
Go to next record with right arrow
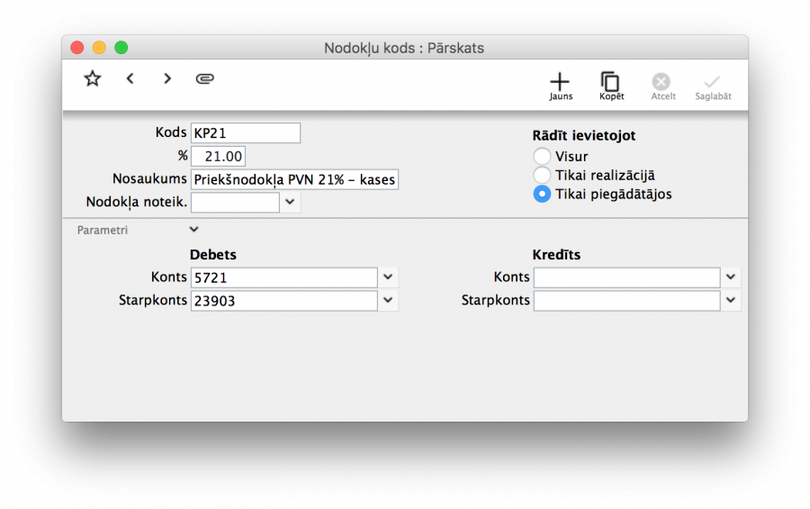click(x=167, y=79)
